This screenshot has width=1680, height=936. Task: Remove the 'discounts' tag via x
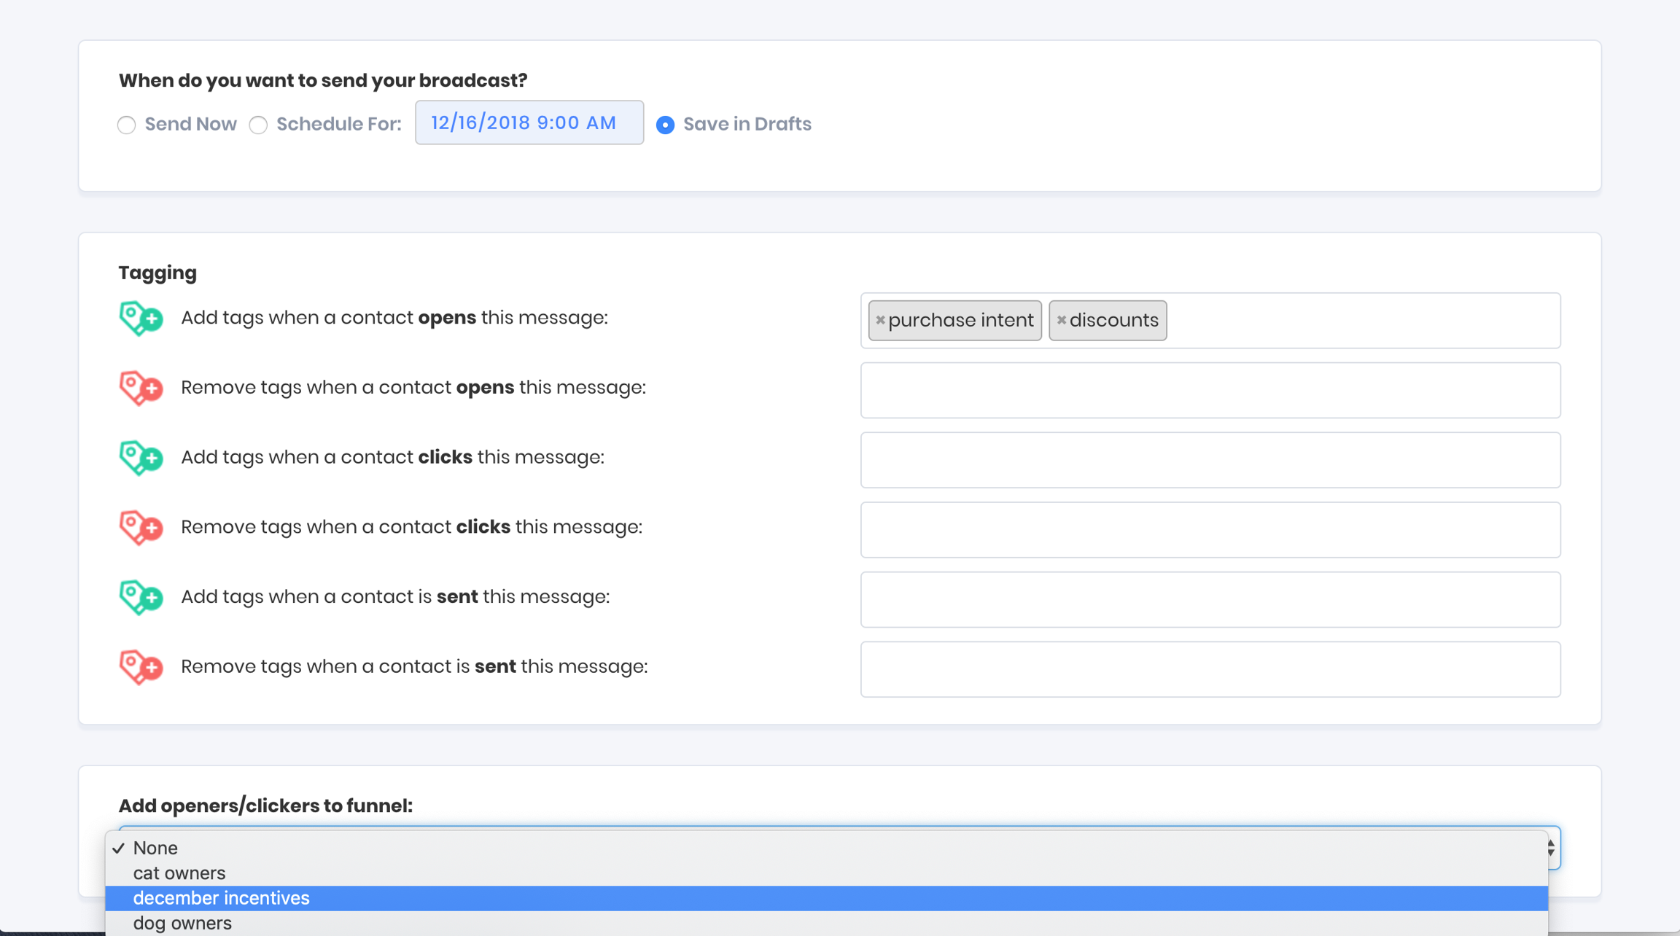click(x=1062, y=320)
